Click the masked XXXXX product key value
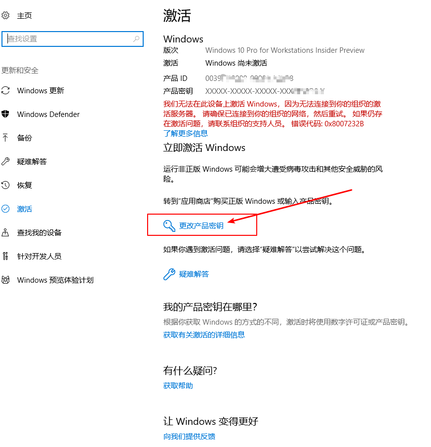Image resolution: width=431 pixels, height=447 pixels. 265,91
